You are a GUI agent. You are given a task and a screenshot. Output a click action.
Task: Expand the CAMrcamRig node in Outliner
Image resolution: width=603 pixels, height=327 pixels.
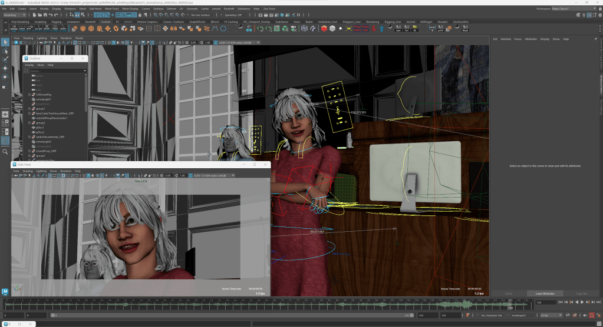pyautogui.click(x=29, y=94)
